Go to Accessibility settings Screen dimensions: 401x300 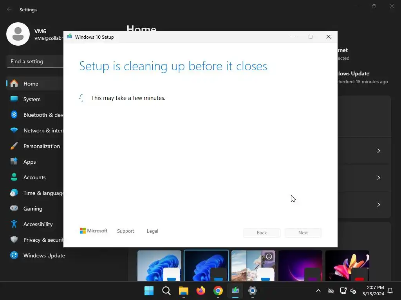pos(35,224)
